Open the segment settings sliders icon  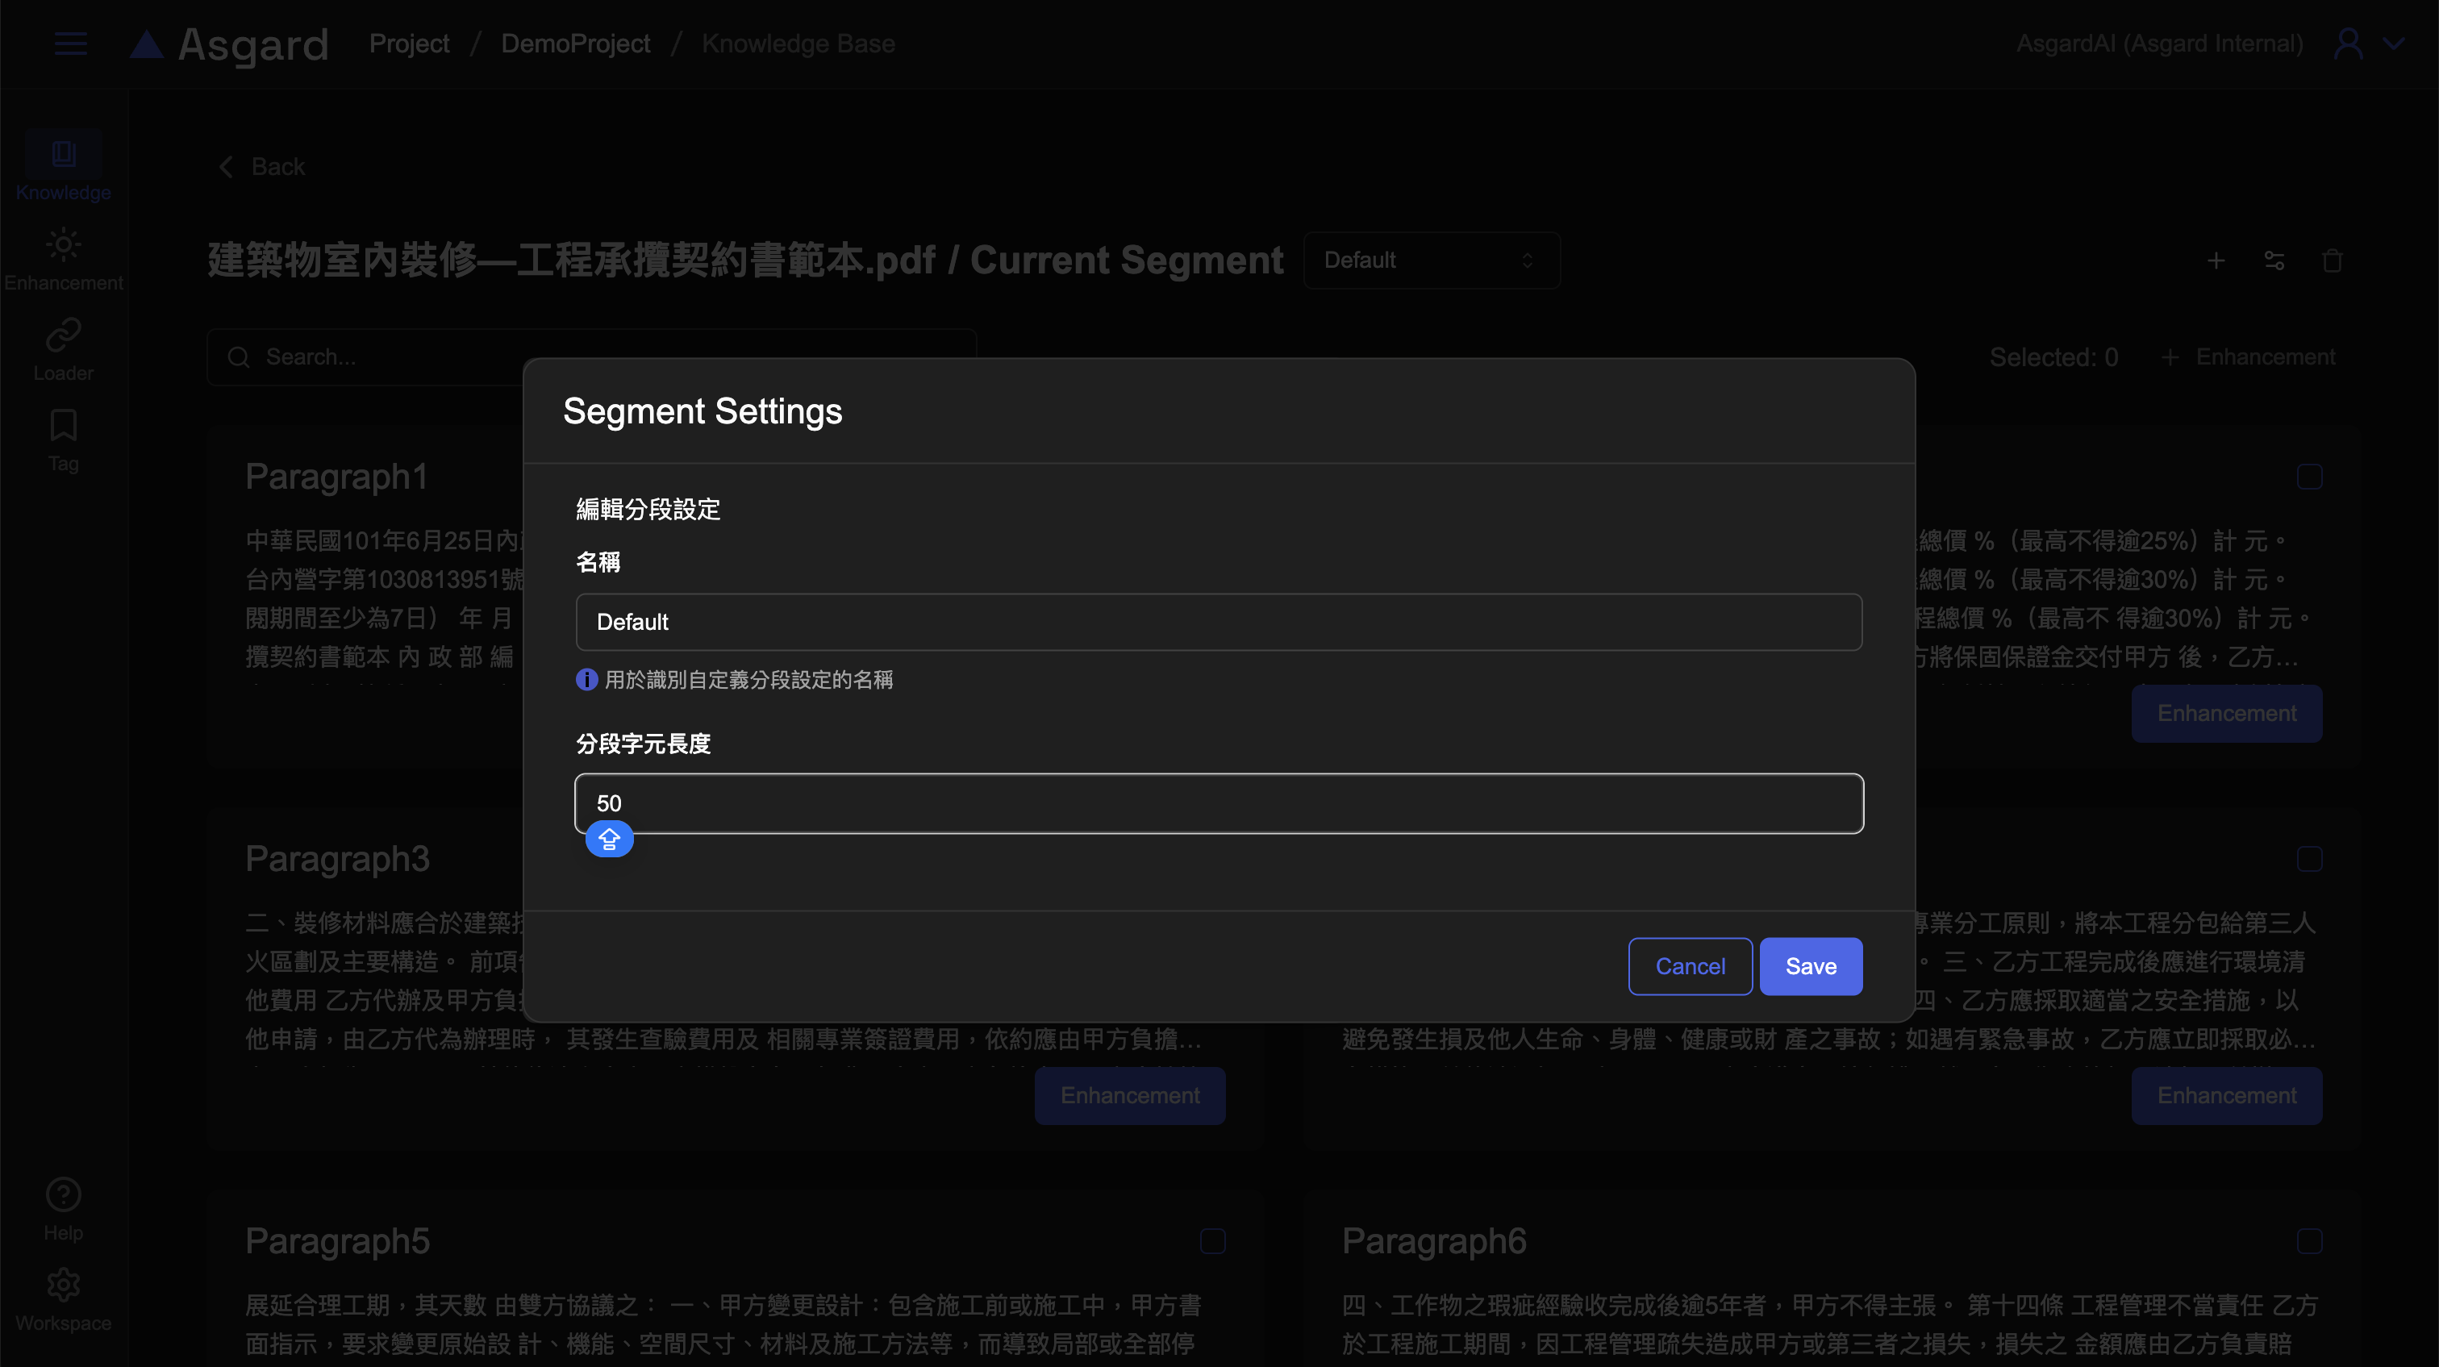pos(2274,260)
